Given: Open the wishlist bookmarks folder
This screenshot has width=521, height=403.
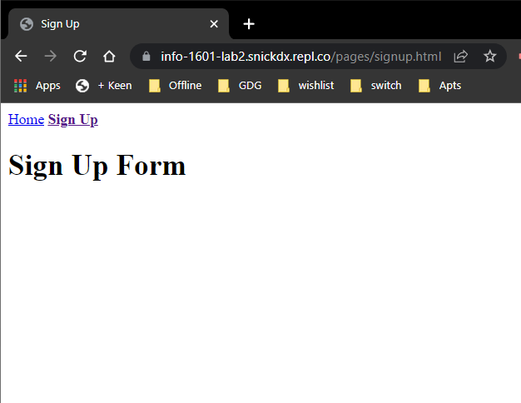Looking at the screenshot, I should [306, 86].
